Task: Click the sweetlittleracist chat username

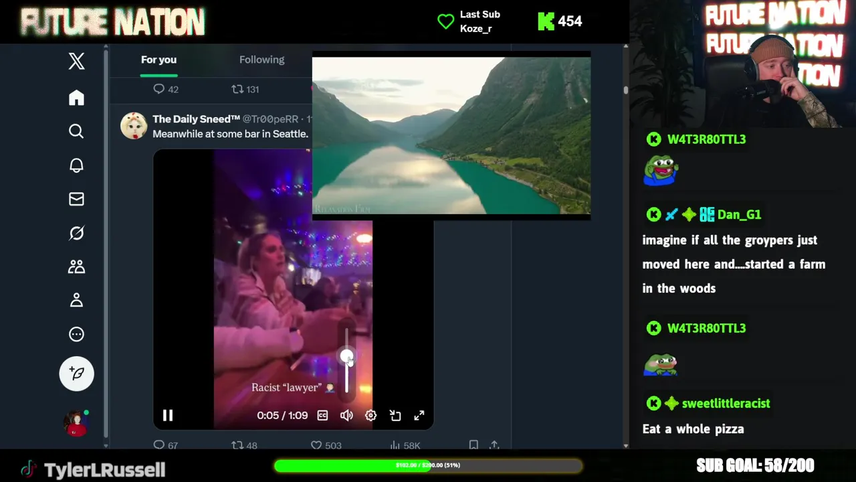Action: (726, 403)
